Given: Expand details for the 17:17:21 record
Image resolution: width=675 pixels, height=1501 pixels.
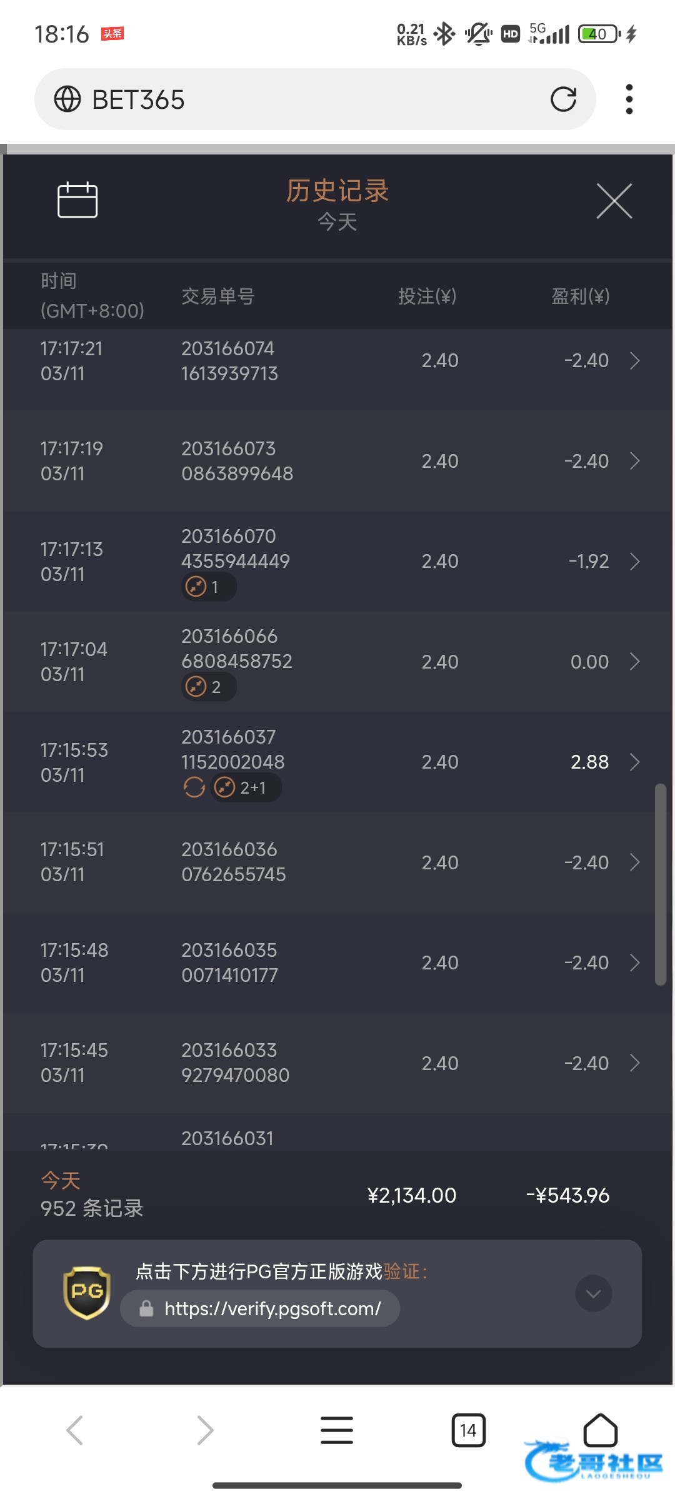Looking at the screenshot, I should pyautogui.click(x=634, y=361).
